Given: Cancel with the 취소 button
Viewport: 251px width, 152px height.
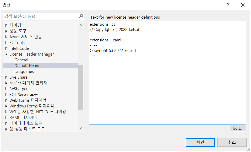Looking at the screenshot, I should click(x=232, y=142).
